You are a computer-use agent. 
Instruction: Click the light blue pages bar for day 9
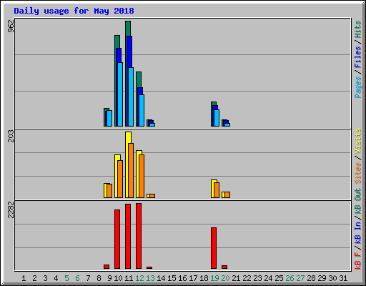click(109, 118)
